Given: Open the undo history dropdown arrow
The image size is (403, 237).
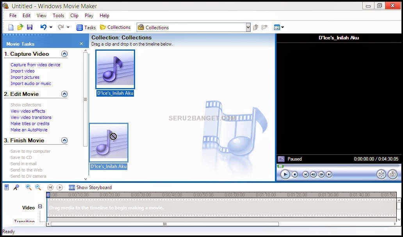Looking at the screenshot, I should (51, 27).
